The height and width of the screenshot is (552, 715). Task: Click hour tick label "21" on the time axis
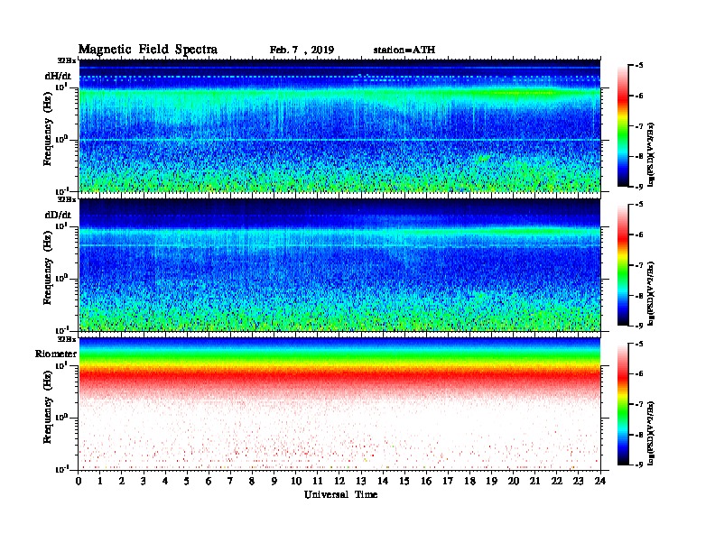click(x=534, y=482)
